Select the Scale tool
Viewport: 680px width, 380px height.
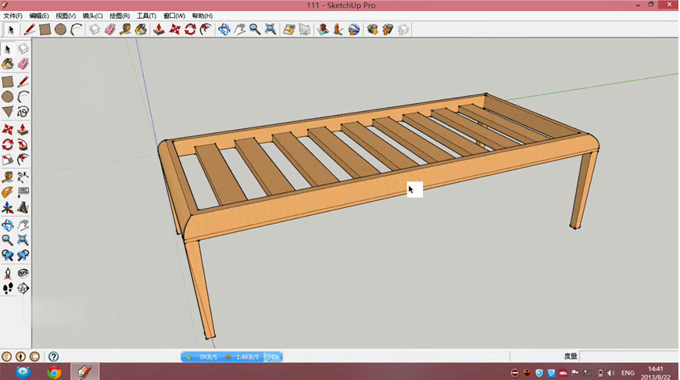[8, 161]
